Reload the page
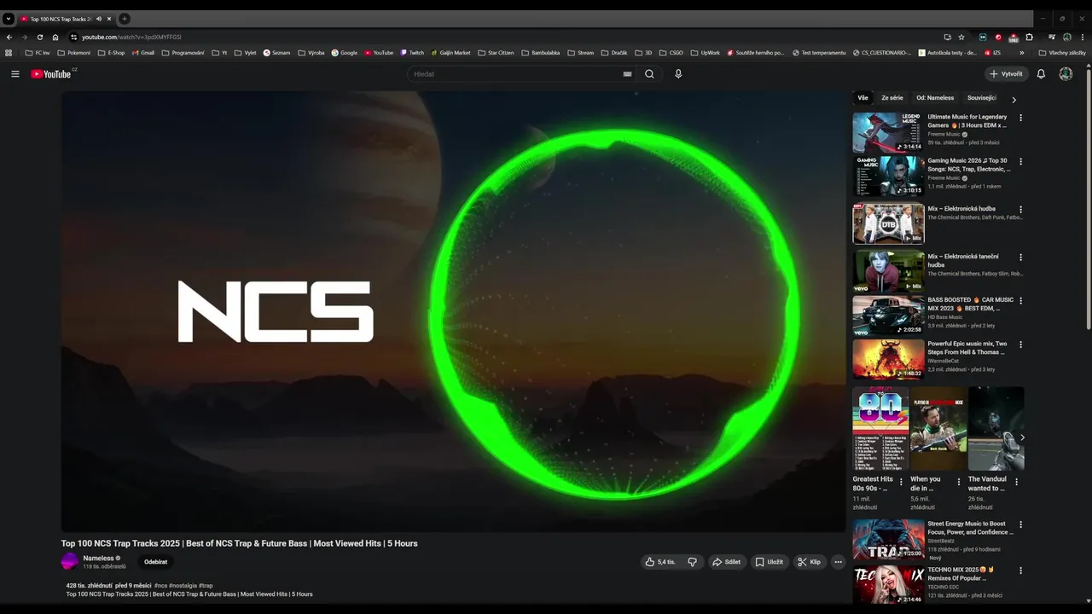Viewport: 1092px width, 614px height. tap(40, 37)
